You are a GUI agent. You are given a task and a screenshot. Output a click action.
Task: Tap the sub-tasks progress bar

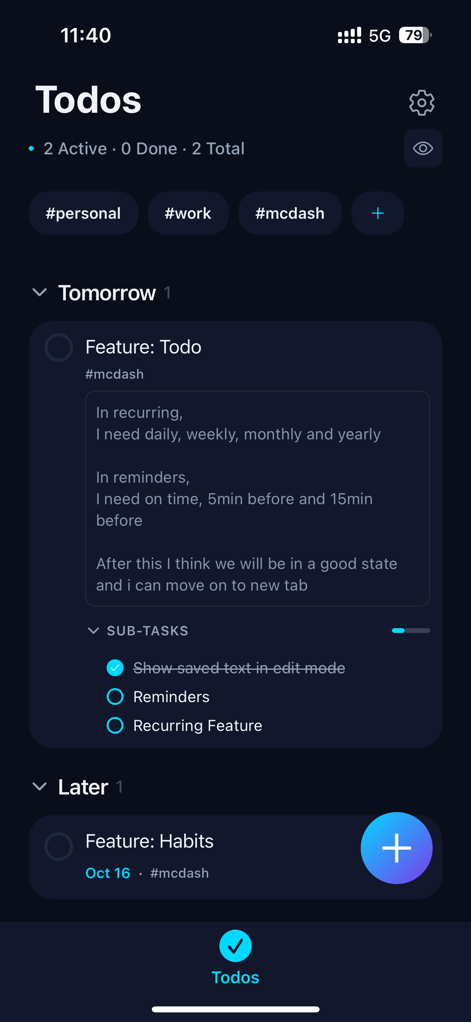411,631
